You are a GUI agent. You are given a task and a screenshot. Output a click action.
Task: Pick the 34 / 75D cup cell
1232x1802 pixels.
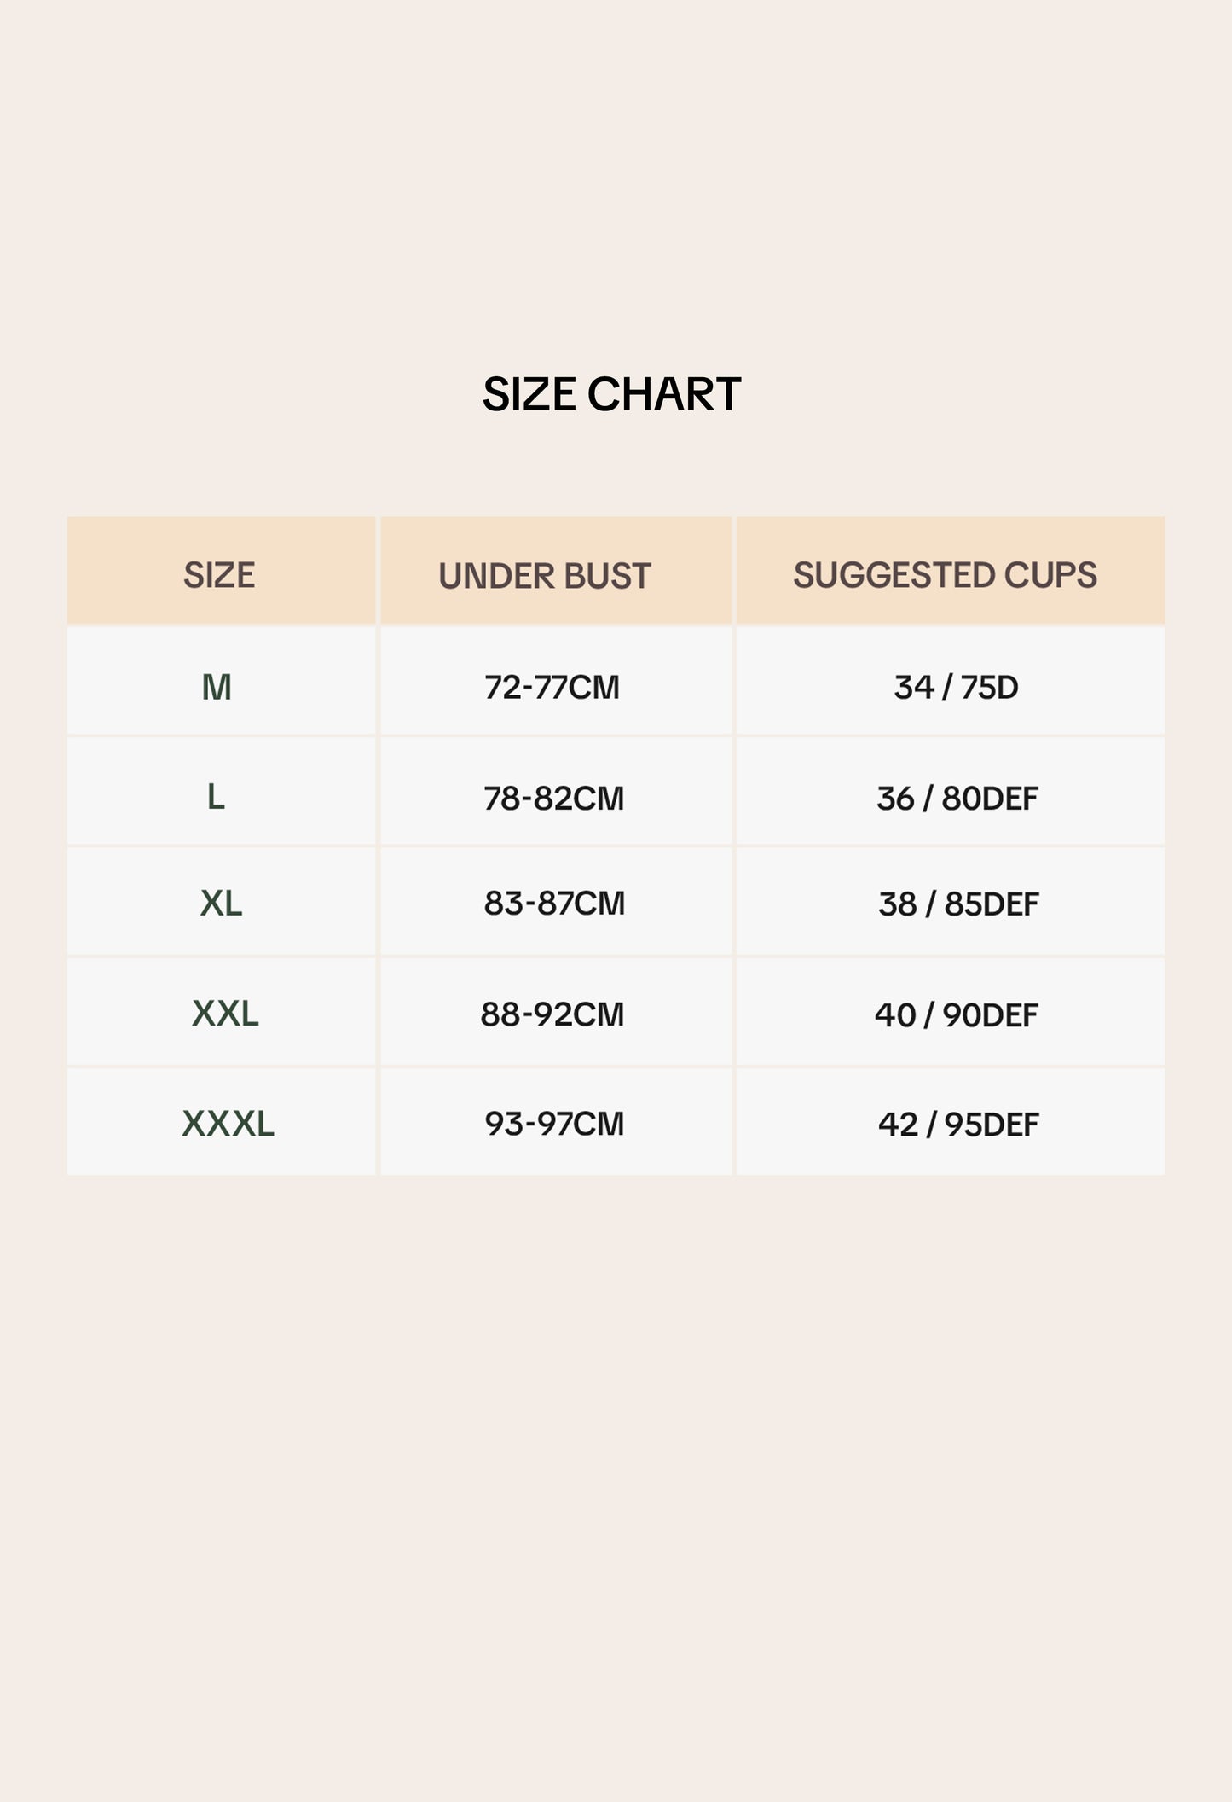[956, 687]
